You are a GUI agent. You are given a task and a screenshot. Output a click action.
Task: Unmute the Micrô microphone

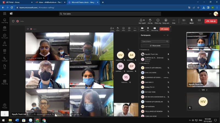[x=191, y=21]
